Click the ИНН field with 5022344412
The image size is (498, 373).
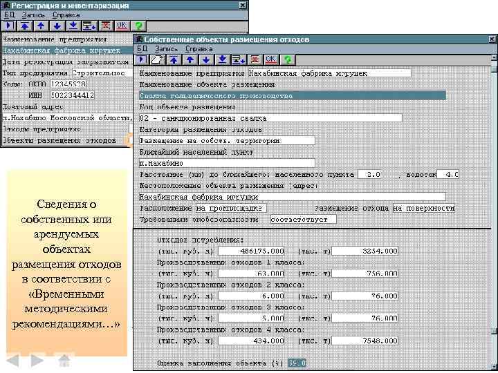tap(72, 95)
